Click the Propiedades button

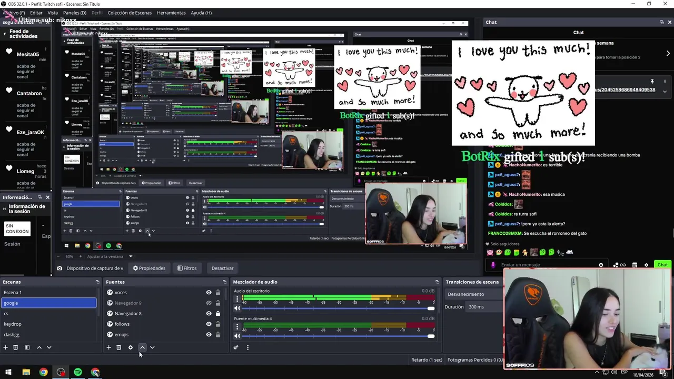point(149,268)
